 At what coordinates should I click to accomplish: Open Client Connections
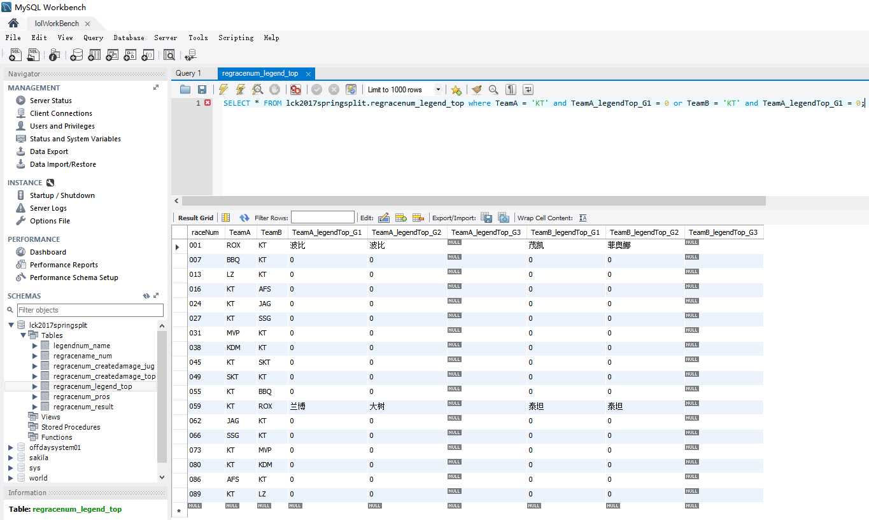(x=60, y=113)
